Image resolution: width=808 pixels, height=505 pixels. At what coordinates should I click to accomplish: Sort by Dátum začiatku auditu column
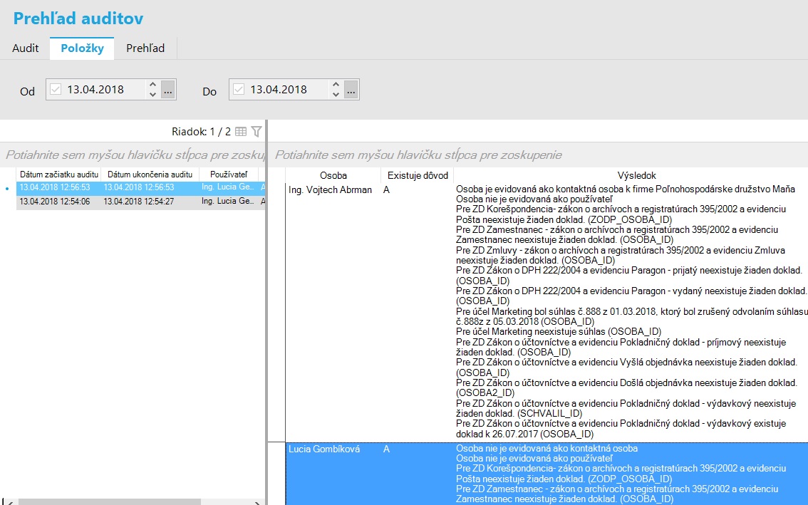pyautogui.click(x=58, y=175)
